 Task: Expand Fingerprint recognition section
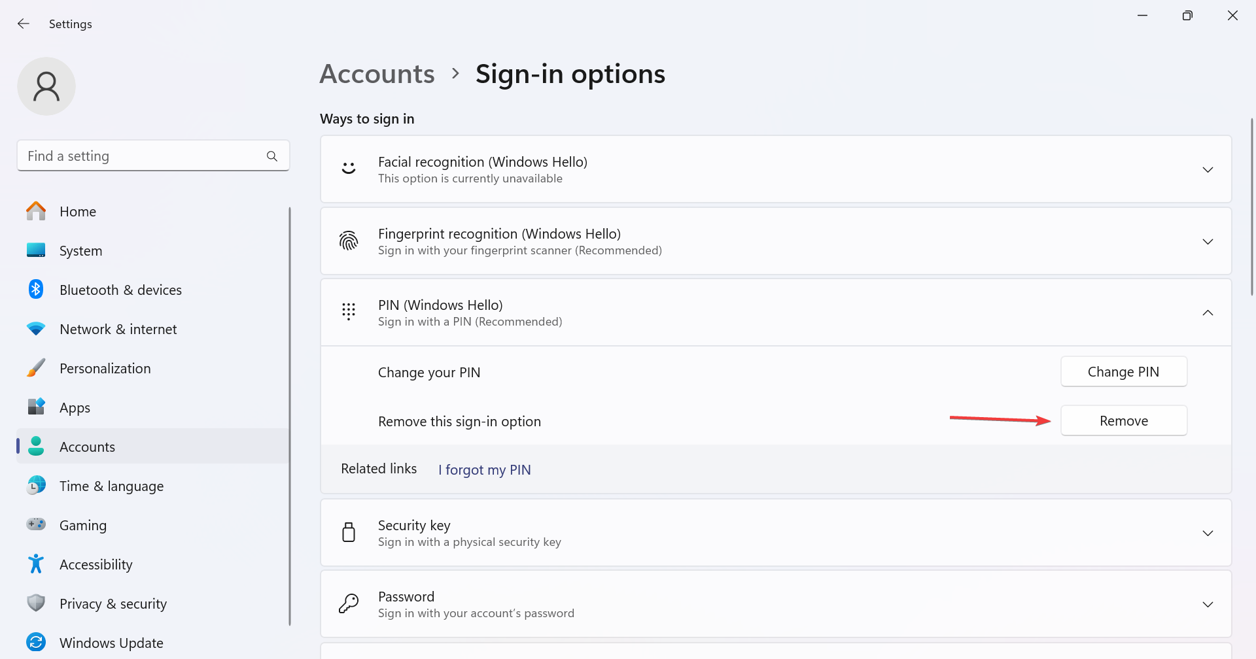point(1208,242)
